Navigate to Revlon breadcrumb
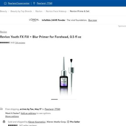This screenshot has width=126, height=126. [39, 11]
